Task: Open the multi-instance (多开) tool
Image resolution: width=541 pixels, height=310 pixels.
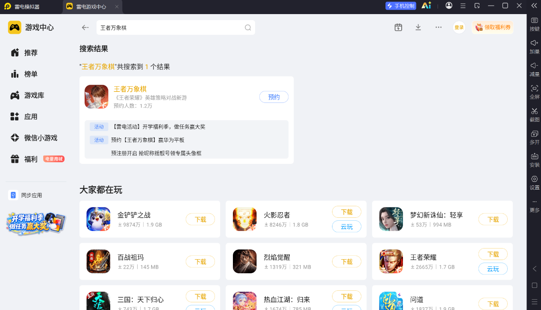Action: (x=534, y=137)
